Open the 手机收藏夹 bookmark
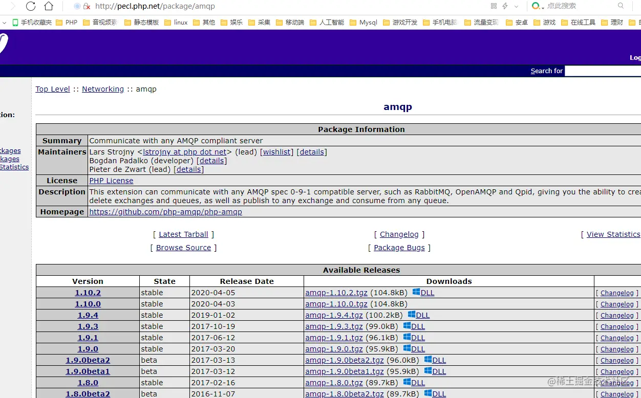Screen dimensions: 641x398 [32, 23]
